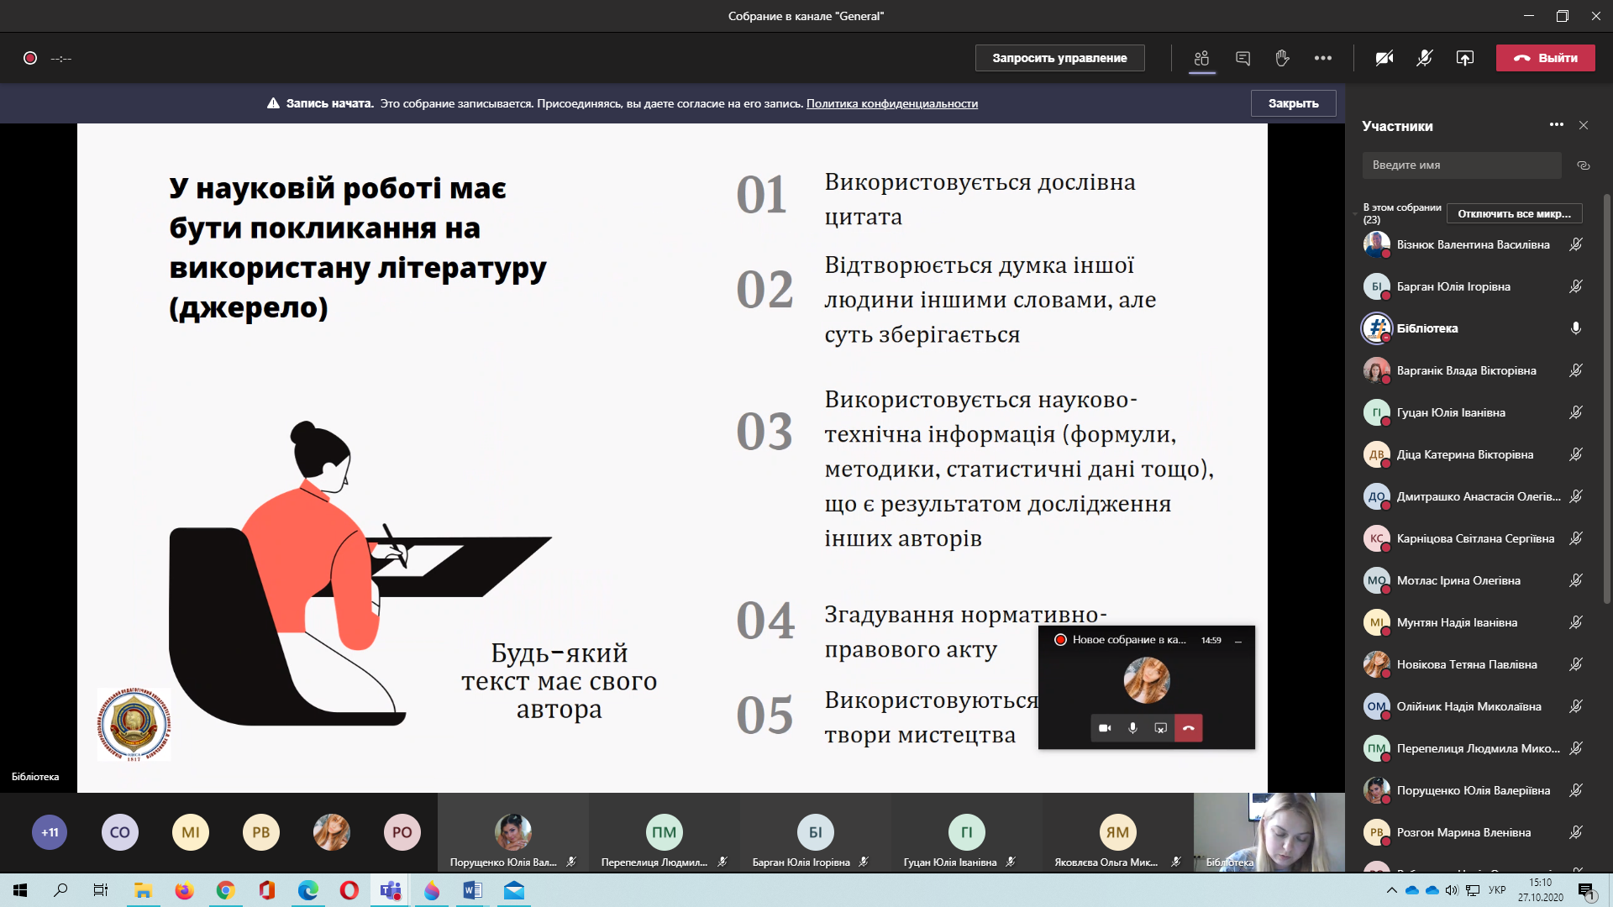Collapse the 'В этом собрании' section
Screen dimensions: 1613x907
[x=1355, y=214]
